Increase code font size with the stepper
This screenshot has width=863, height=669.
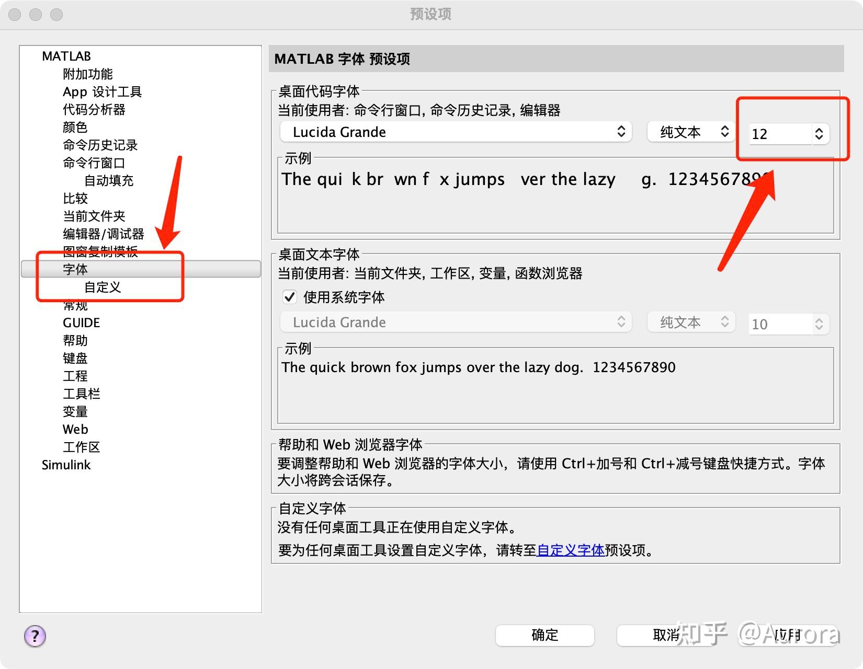[x=820, y=130]
